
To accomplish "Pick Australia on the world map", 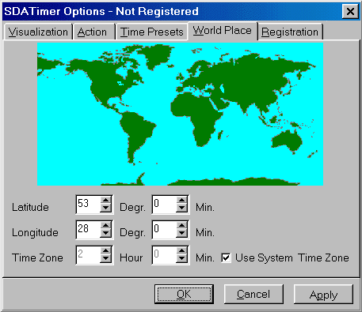I will click(x=288, y=141).
